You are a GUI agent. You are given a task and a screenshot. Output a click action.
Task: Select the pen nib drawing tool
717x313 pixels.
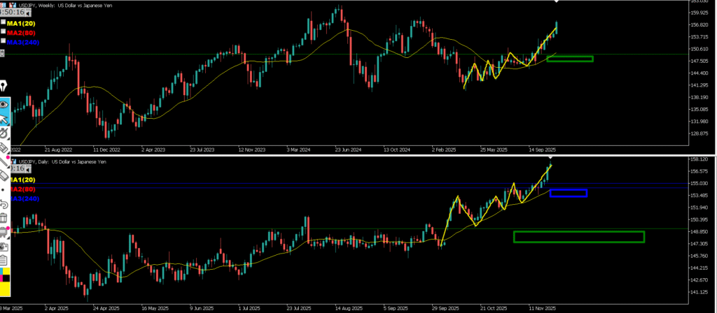click(x=4, y=86)
